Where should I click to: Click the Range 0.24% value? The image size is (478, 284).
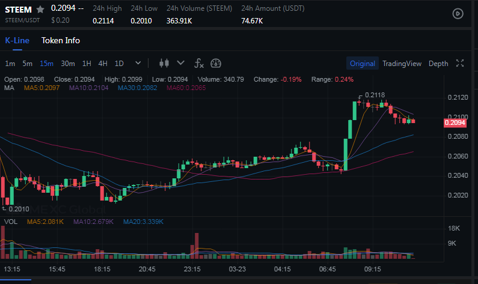344,79
